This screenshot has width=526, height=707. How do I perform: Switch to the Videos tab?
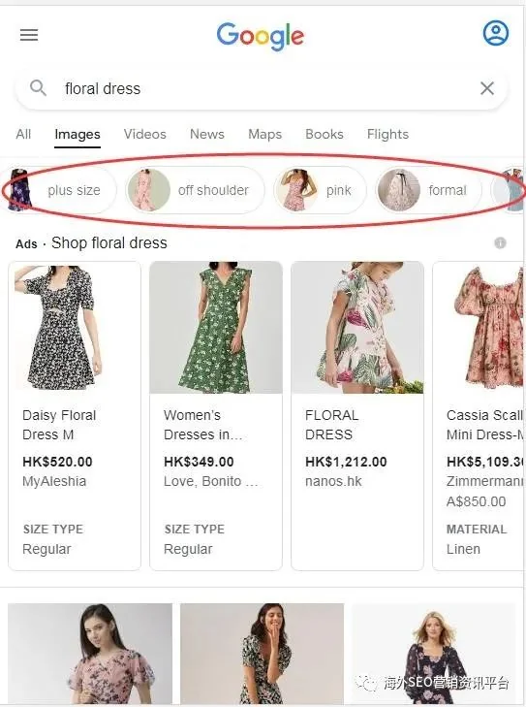point(145,135)
